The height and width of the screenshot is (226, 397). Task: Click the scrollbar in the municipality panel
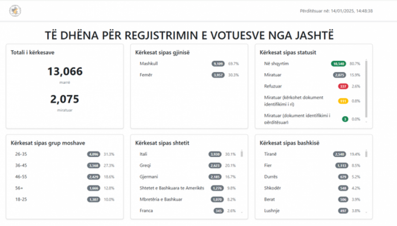pyautogui.click(x=366, y=154)
